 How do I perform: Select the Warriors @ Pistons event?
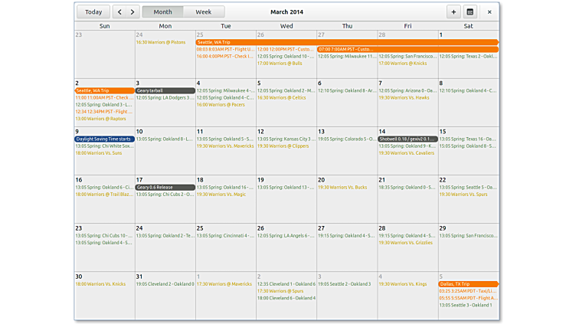[x=160, y=43]
